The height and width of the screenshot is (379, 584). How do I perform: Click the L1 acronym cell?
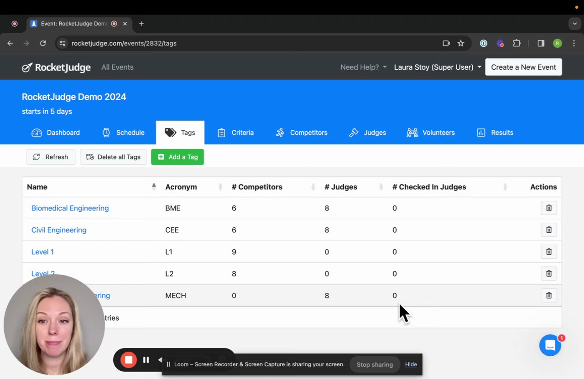click(x=169, y=252)
